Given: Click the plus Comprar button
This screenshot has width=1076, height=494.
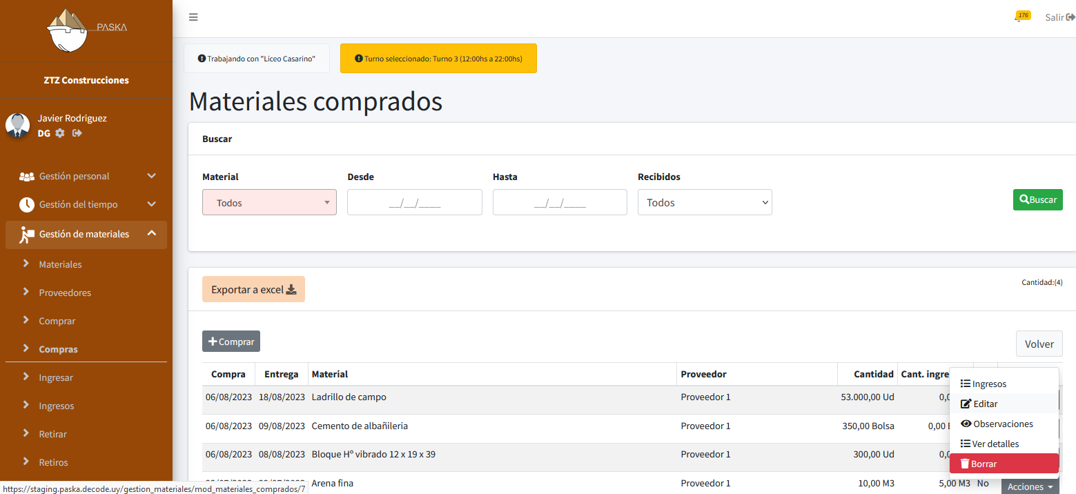Looking at the screenshot, I should tap(231, 342).
